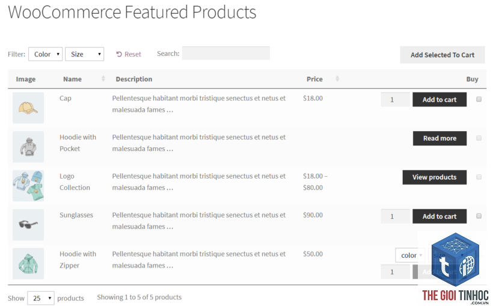
Task: Click the Hoodie with Zipper quantity field
Action: coord(395,272)
